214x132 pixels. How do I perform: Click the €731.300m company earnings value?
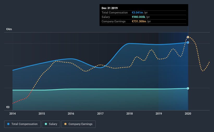139,21
